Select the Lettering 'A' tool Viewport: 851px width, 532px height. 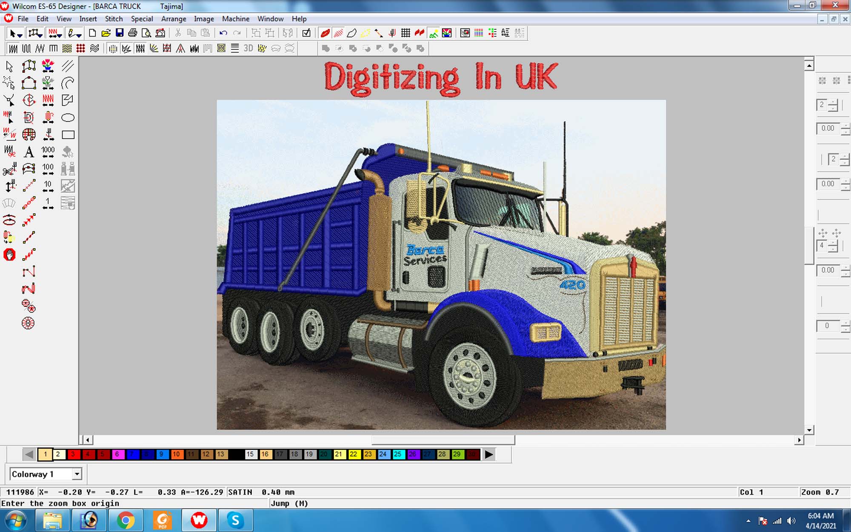point(29,152)
